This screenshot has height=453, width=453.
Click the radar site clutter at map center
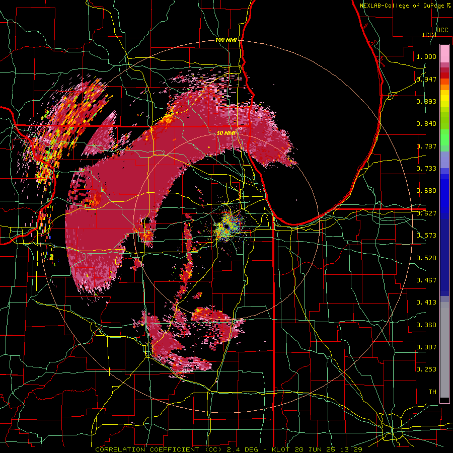pos(227,227)
